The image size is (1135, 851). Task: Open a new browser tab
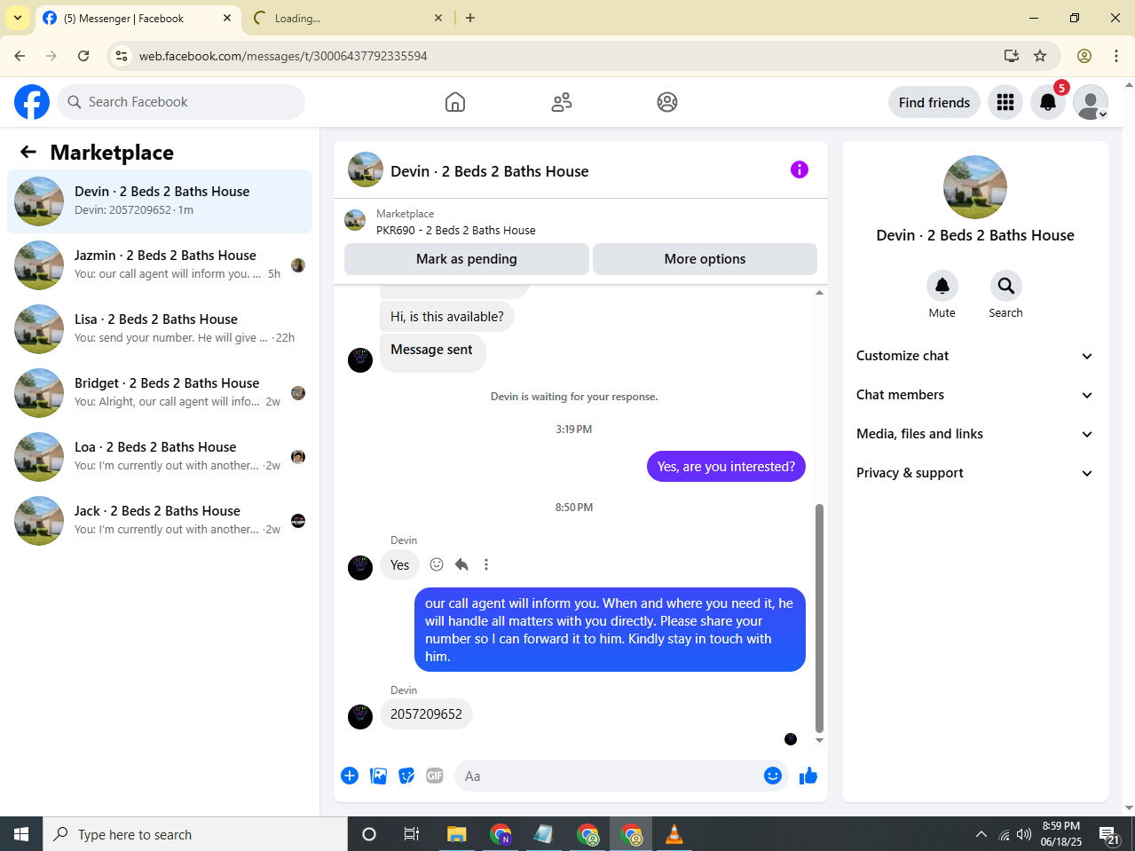tap(470, 18)
